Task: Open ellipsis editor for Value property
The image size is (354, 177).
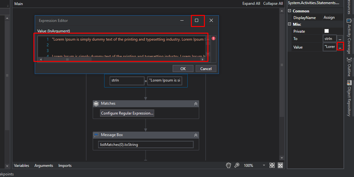Action: click(340, 47)
